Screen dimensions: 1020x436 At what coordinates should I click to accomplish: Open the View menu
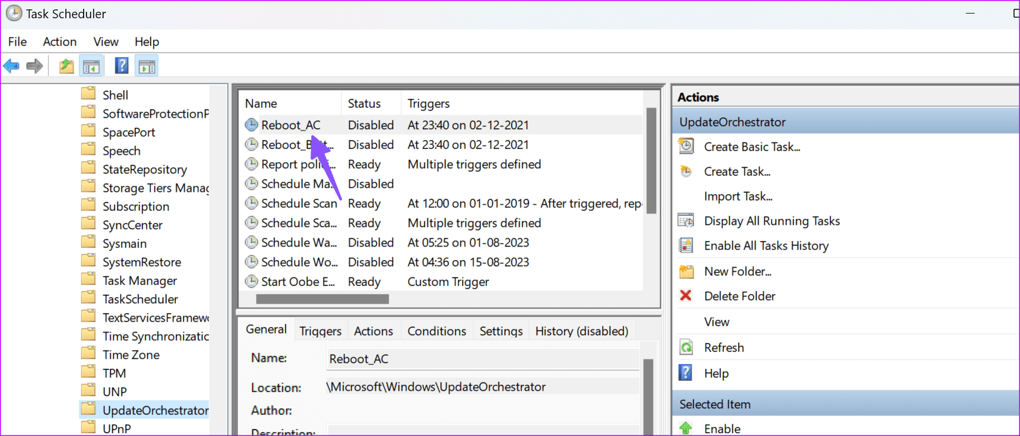[106, 42]
